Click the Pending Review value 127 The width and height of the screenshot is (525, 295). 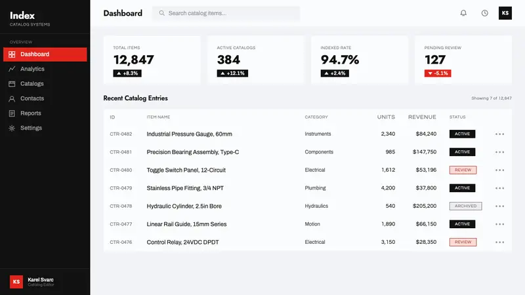point(435,60)
